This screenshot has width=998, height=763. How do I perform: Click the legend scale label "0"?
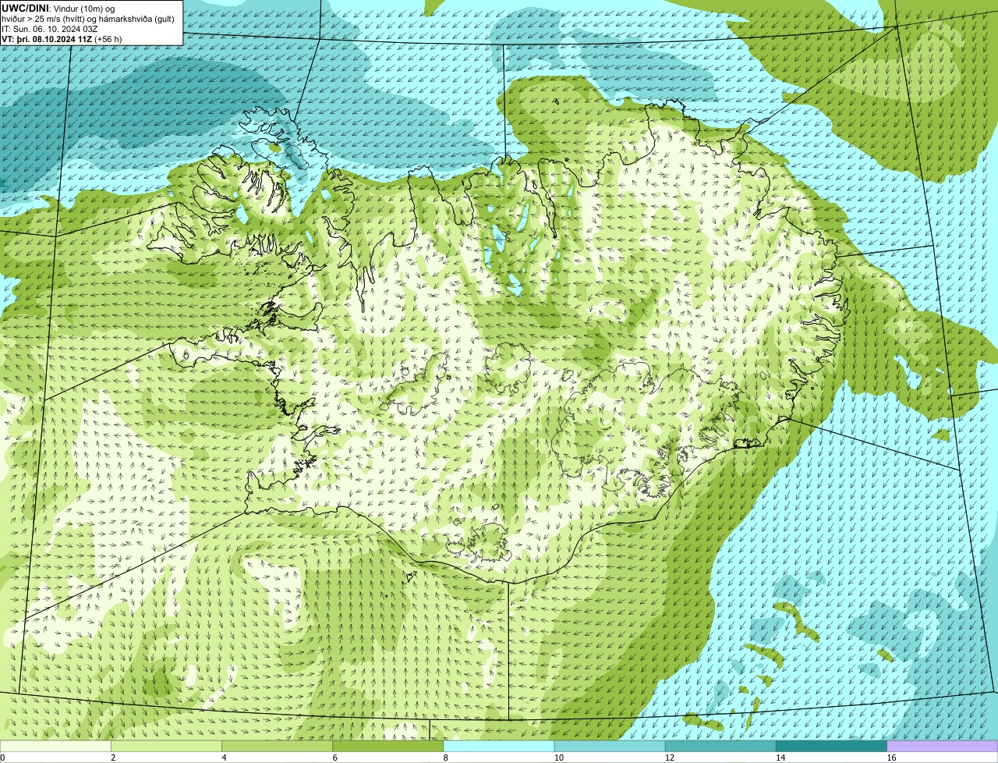(x=3, y=758)
